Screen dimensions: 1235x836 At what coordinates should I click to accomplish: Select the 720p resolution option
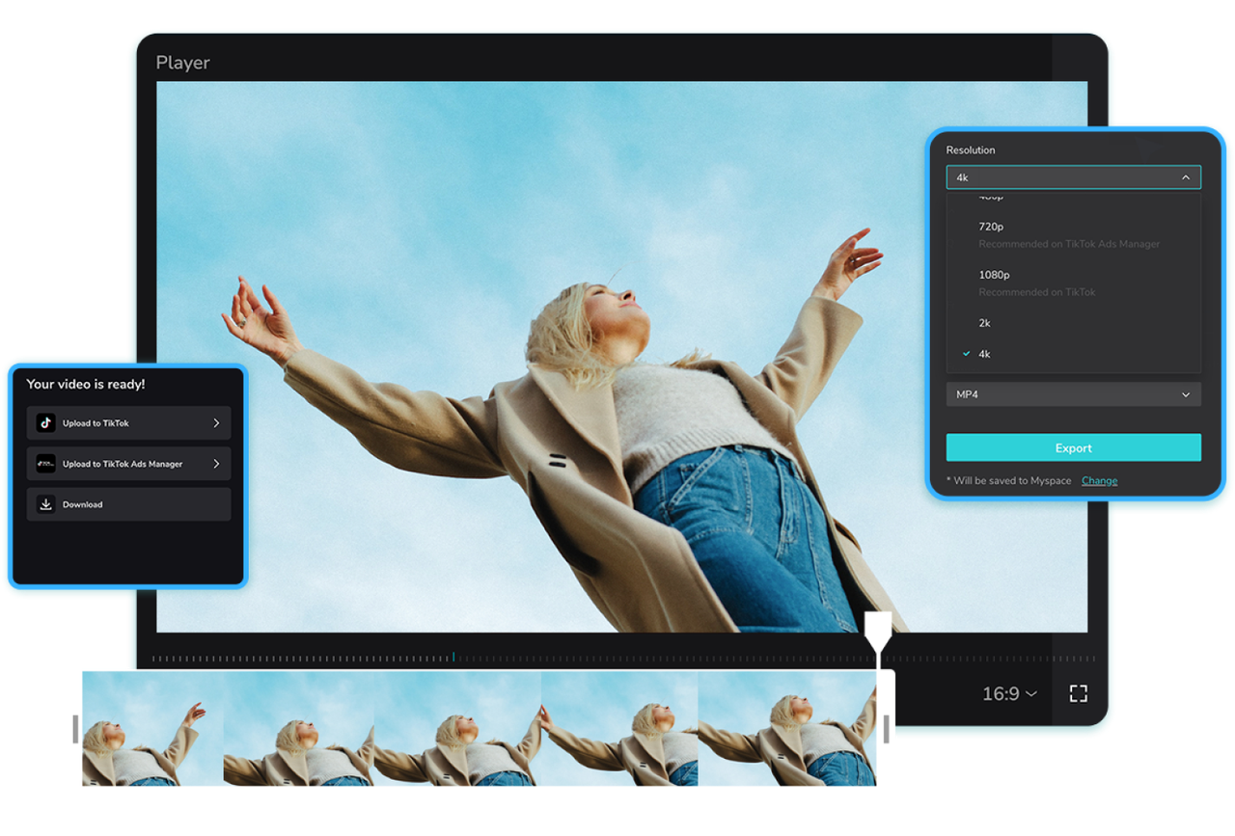coord(993,226)
